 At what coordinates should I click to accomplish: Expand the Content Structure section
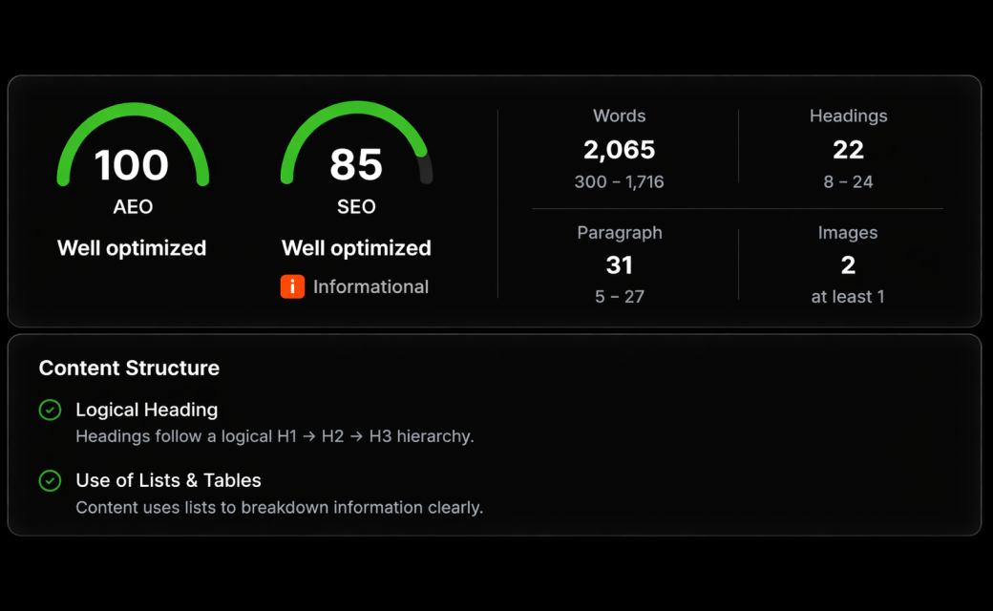[x=129, y=368]
